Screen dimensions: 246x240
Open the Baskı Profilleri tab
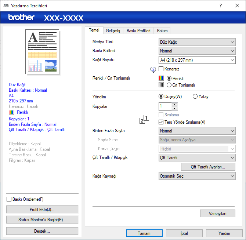(138, 31)
